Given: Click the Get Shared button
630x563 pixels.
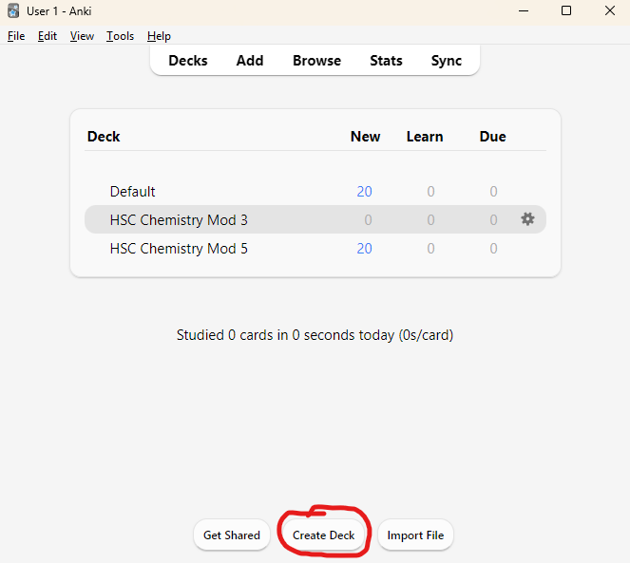Looking at the screenshot, I should (x=232, y=535).
